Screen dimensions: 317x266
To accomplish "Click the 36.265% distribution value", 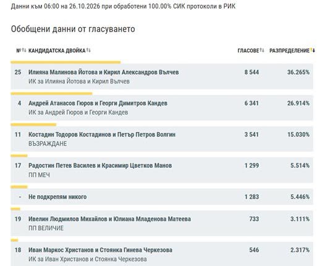I will click(x=298, y=72).
